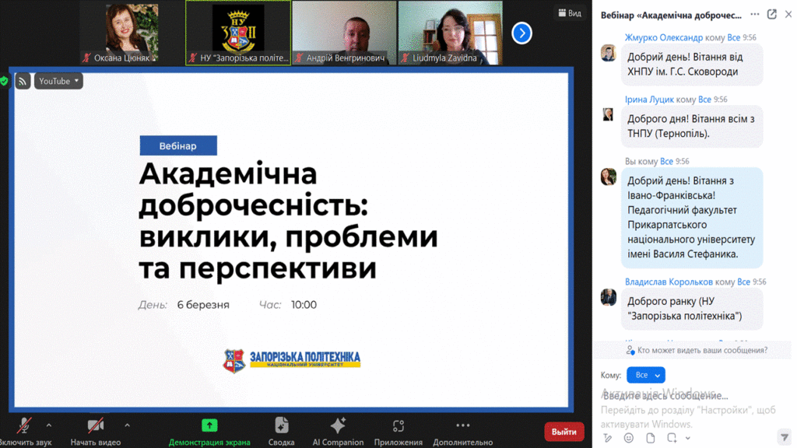Image resolution: width=797 pixels, height=448 pixels.
Task: Open AI Companion sparkle icon
Action: pos(338,425)
